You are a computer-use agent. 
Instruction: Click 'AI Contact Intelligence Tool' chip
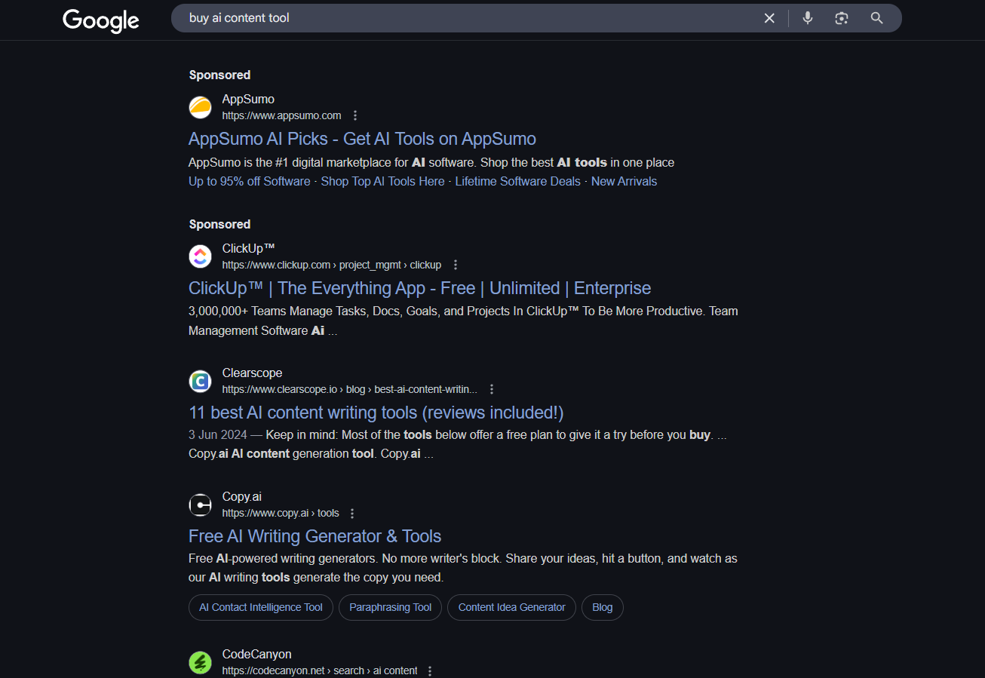[x=260, y=607]
